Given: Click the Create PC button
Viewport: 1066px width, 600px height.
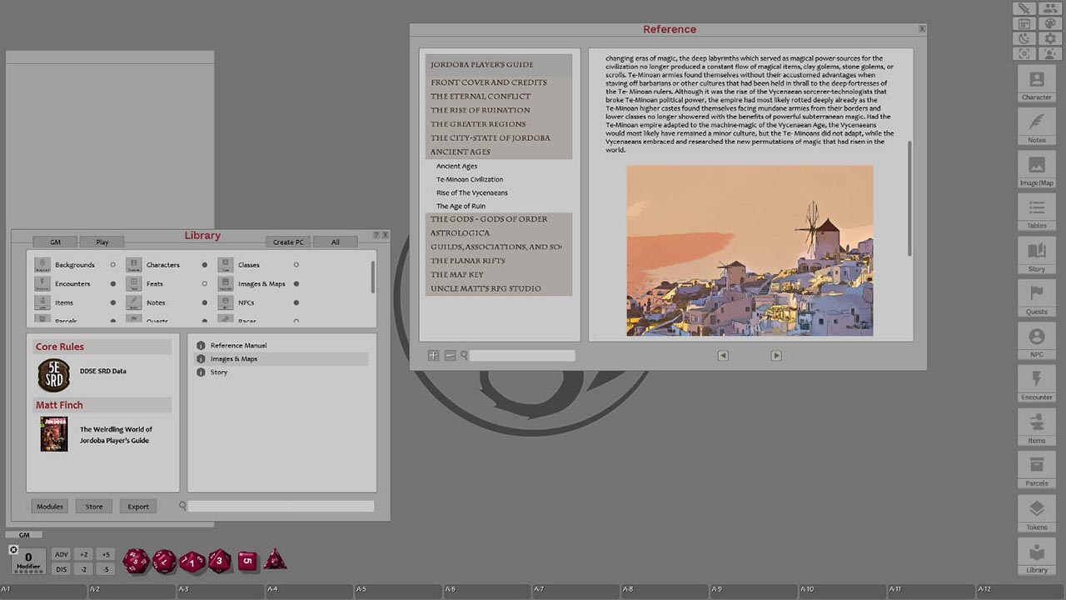Looking at the screenshot, I should click(287, 242).
